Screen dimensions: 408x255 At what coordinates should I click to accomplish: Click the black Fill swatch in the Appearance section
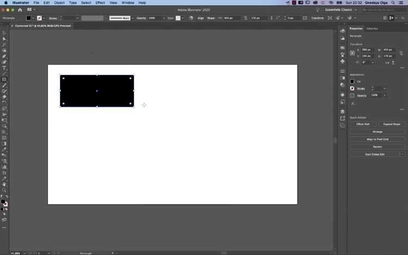point(352,81)
